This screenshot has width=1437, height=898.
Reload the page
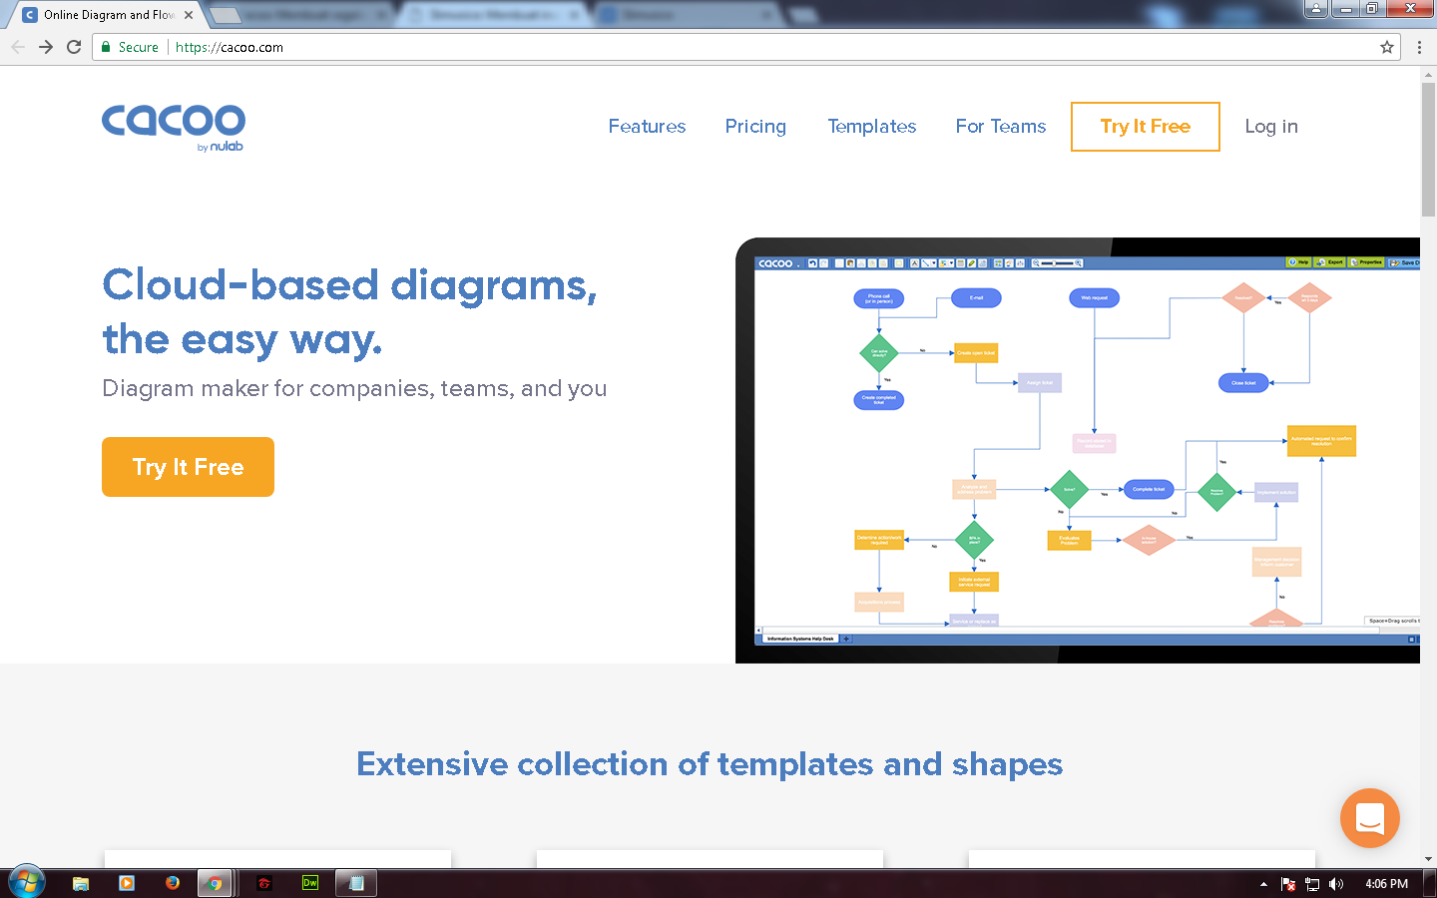[x=74, y=47]
